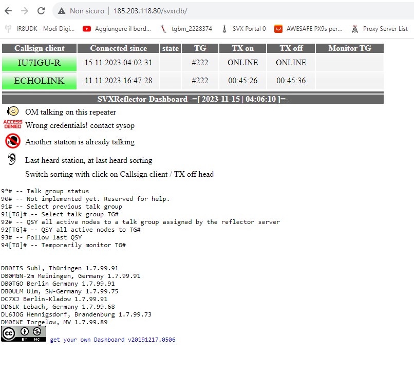Click the 15.11.2023 04:02:31 connection time
Viewport: 414px width, 373px height.
point(118,63)
